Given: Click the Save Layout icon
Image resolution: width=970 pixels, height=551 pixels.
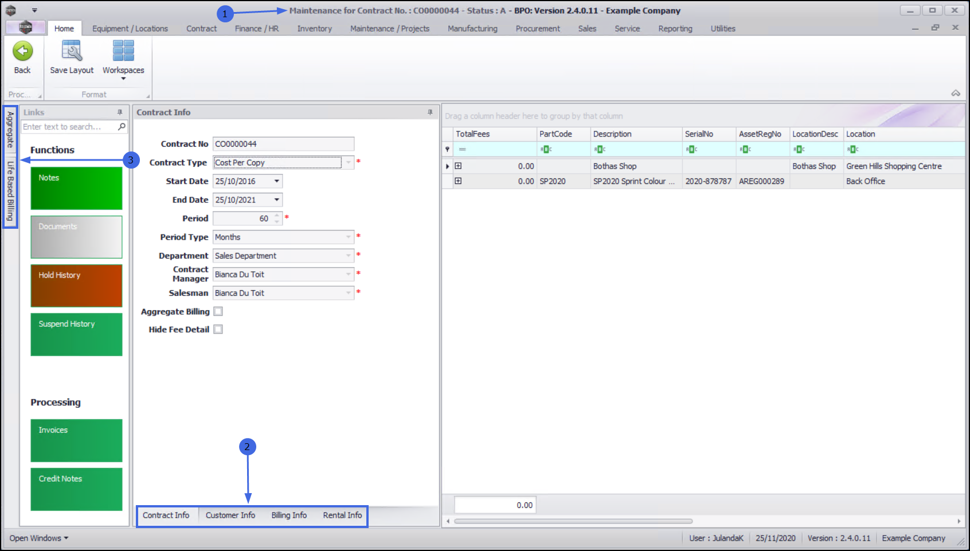Looking at the screenshot, I should point(72,51).
